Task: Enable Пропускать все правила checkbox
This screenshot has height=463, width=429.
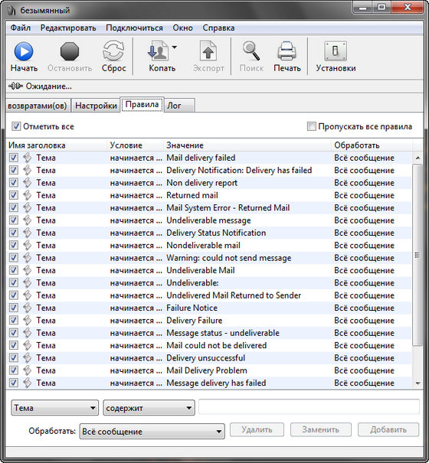Action: [311, 126]
